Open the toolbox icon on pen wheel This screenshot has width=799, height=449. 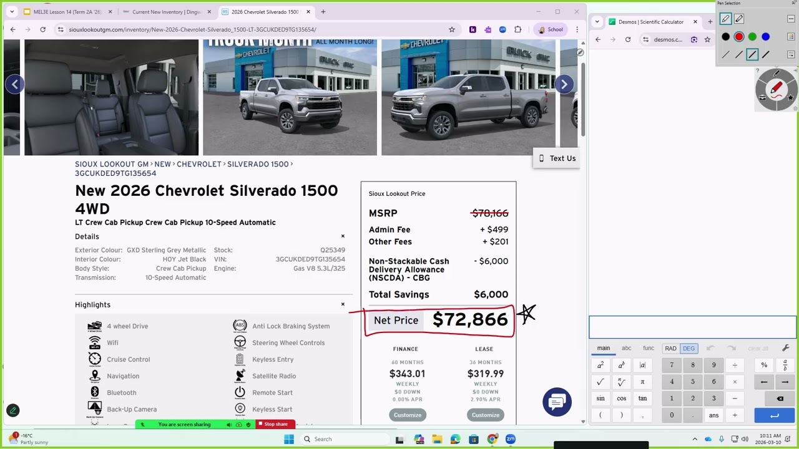tap(762, 97)
